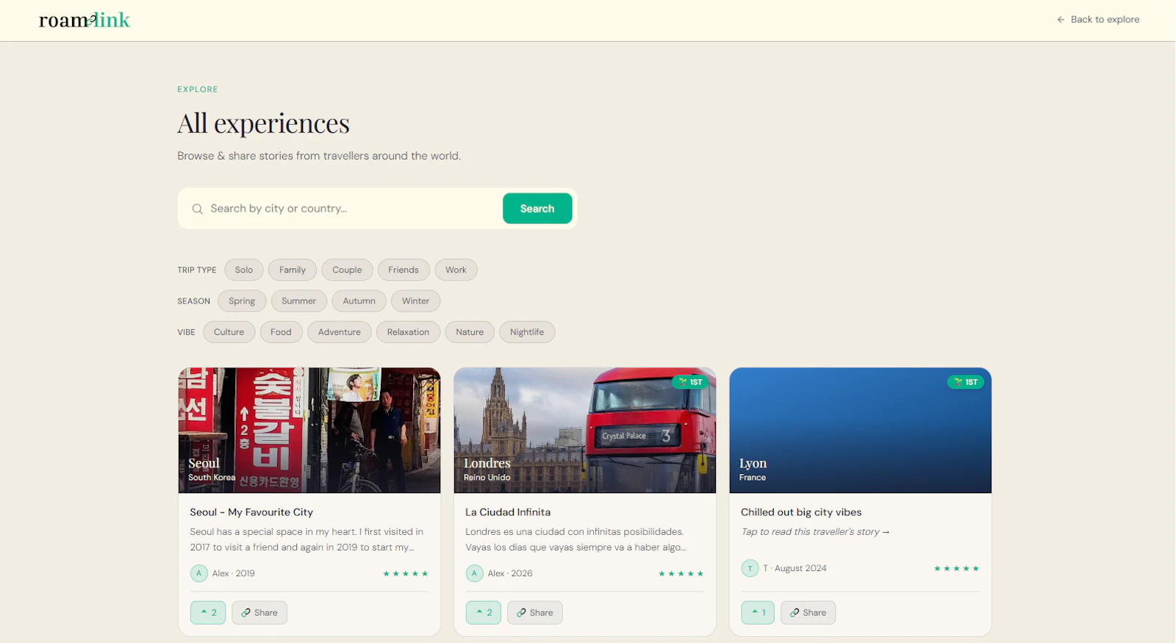This screenshot has width=1176, height=643.
Task: Click the Alex avatar on Seoul card
Action: click(x=198, y=573)
